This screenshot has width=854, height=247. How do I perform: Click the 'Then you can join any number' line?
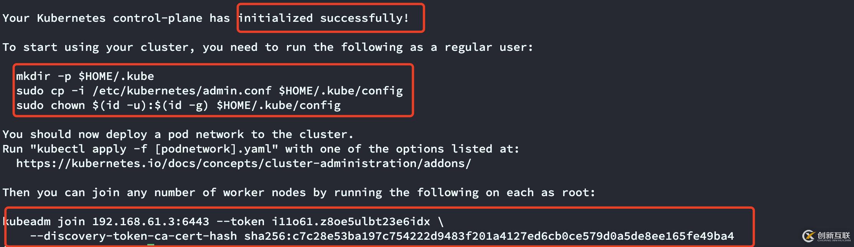(299, 193)
